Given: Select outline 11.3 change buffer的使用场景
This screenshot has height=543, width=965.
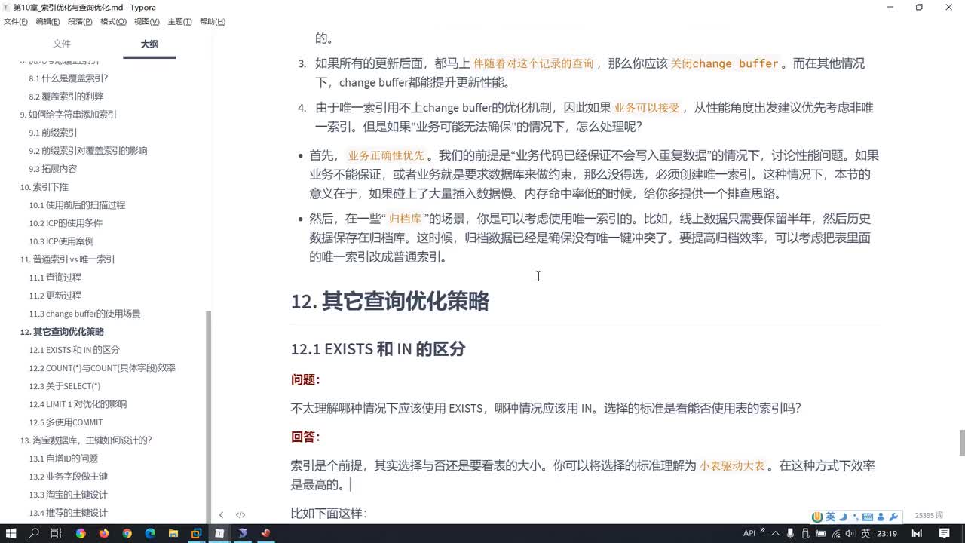Looking at the screenshot, I should pyautogui.click(x=84, y=314).
